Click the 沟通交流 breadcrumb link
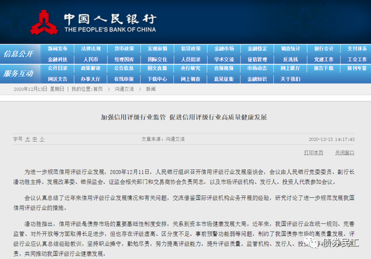The width and height of the screenshot is (371, 259). (x=124, y=89)
